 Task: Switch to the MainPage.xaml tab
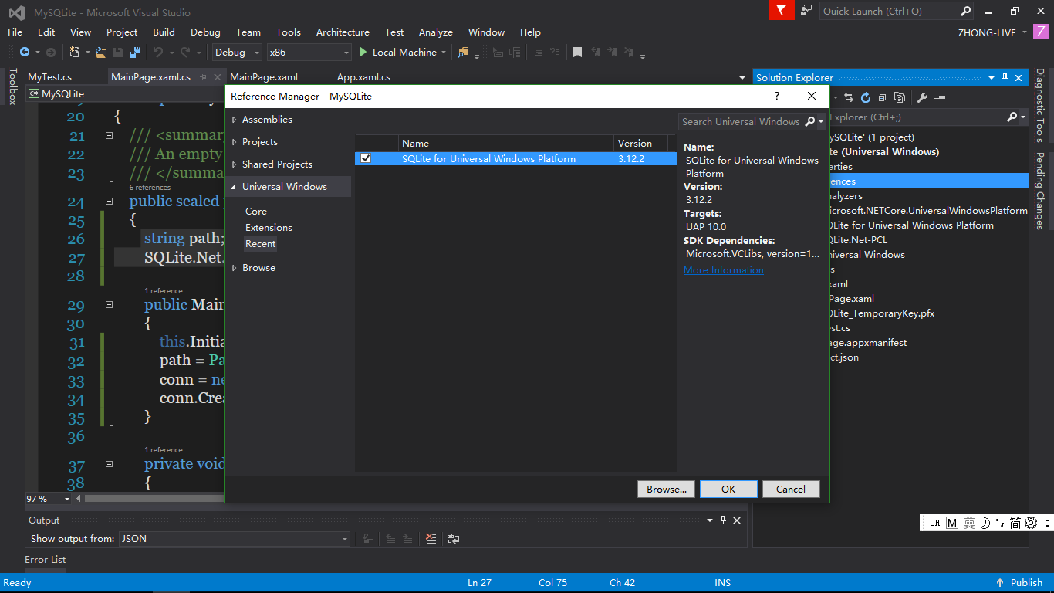coord(264,77)
